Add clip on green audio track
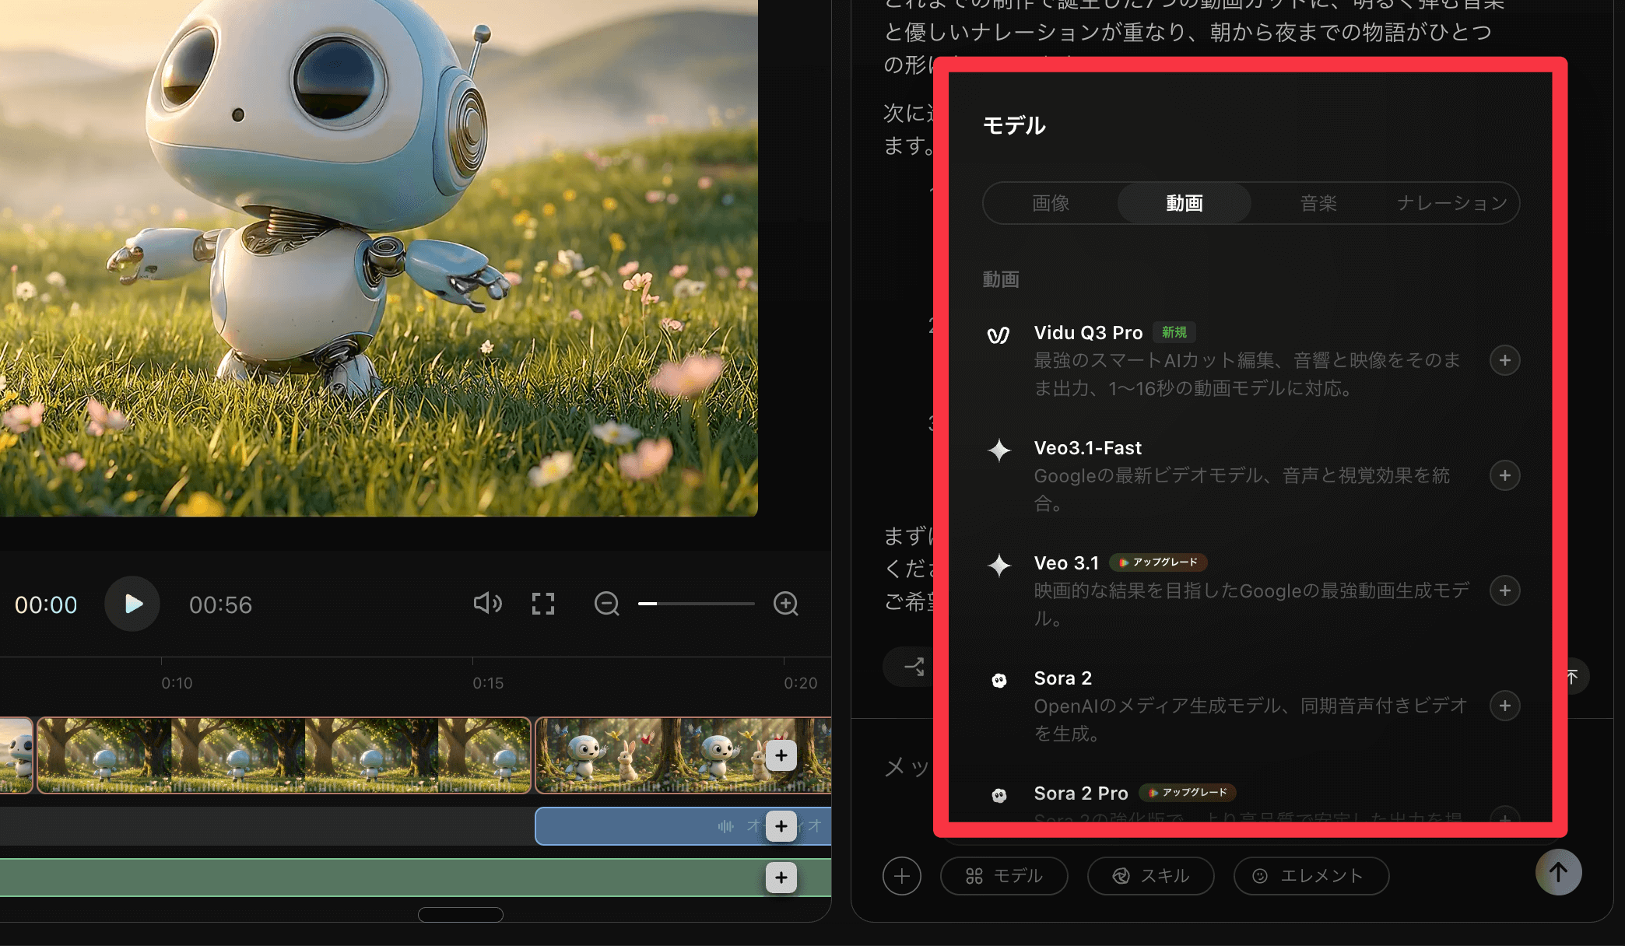The height and width of the screenshot is (946, 1625). coord(781,878)
